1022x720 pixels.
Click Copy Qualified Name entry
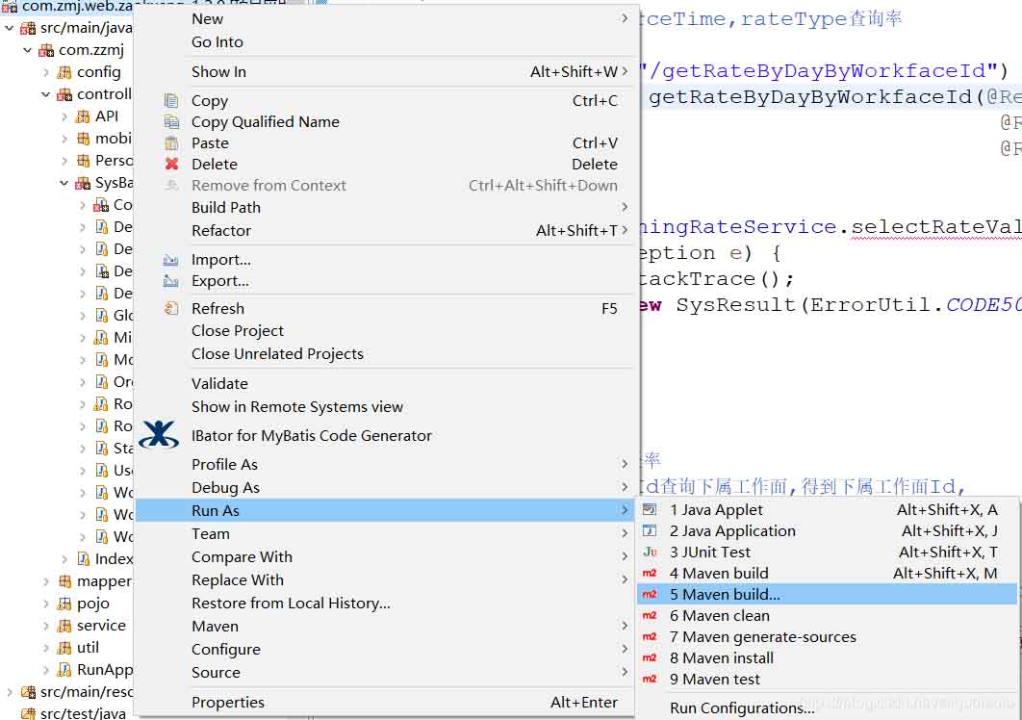pos(265,122)
